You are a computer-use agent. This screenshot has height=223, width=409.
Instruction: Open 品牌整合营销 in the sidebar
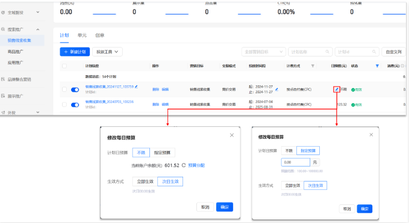pyautogui.click(x=19, y=79)
